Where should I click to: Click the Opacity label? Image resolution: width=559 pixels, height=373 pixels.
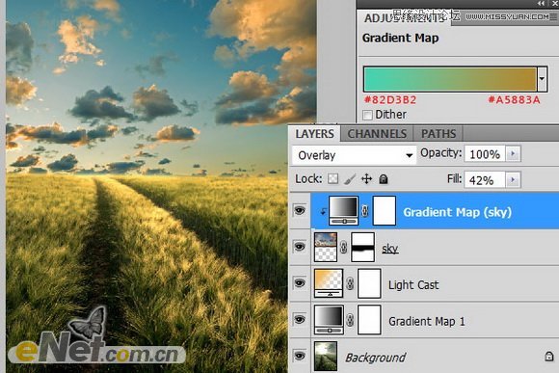(441, 153)
